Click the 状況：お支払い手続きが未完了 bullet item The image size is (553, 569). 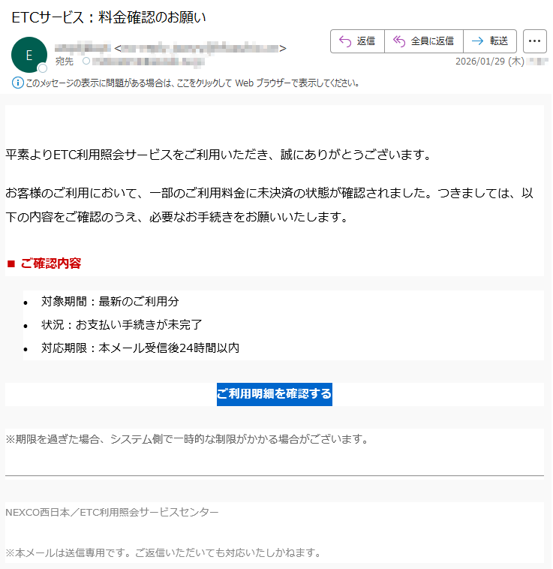pos(122,324)
